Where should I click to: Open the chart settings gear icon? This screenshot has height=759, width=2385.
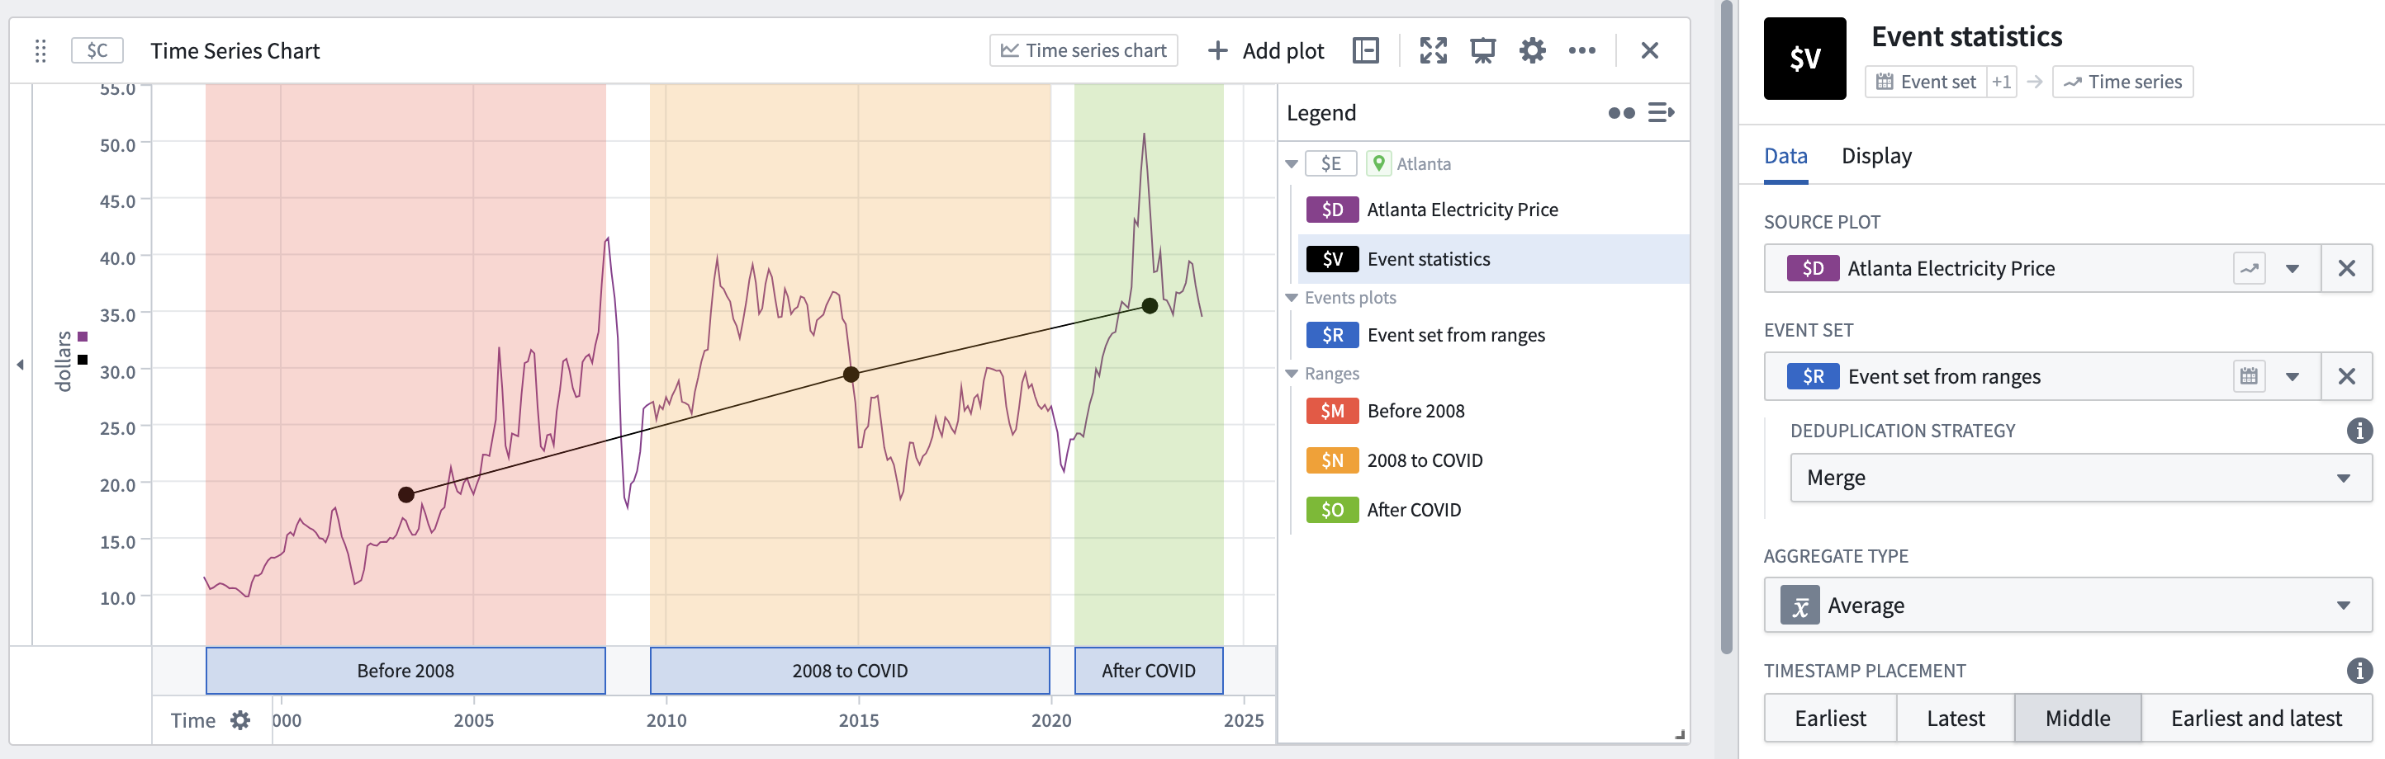(1532, 50)
